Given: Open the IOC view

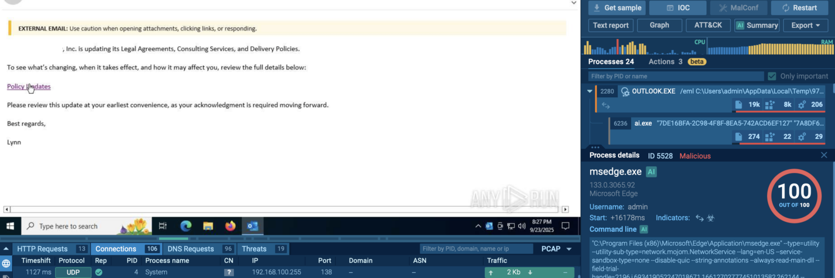Looking at the screenshot, I should 677,8.
